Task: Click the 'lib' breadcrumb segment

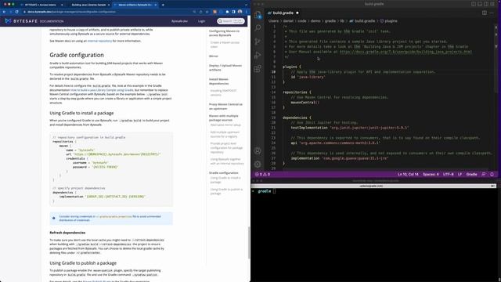Action: (x=342, y=21)
